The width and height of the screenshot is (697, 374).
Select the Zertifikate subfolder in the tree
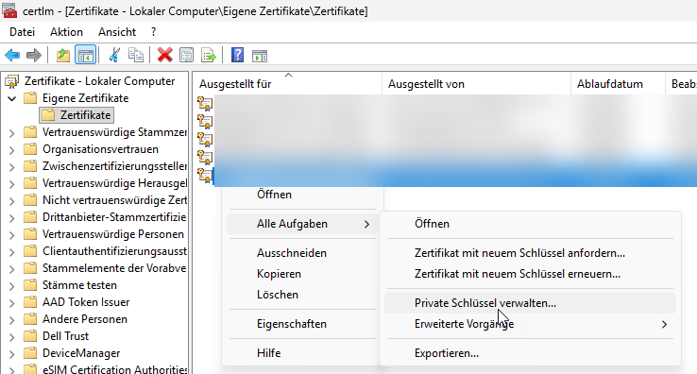pos(76,115)
